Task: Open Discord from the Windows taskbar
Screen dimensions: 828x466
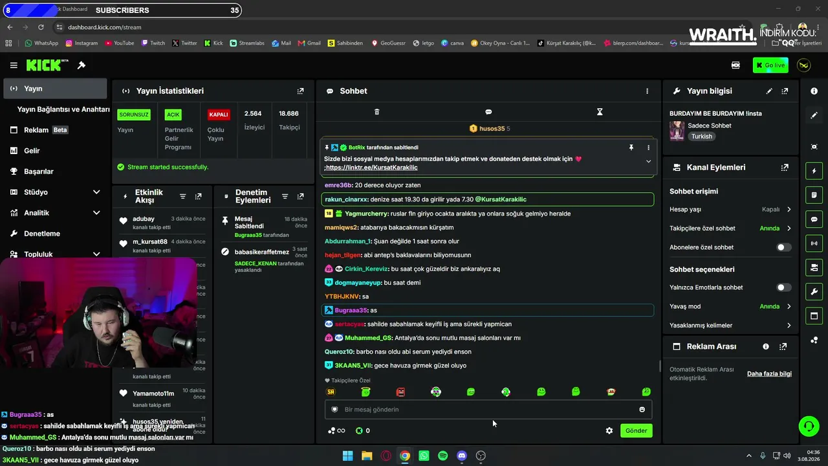Action: [461, 456]
